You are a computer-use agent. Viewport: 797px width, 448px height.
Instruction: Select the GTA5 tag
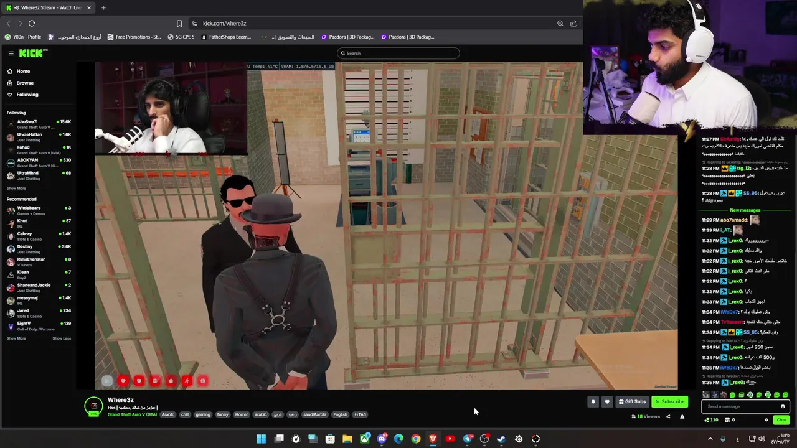[360, 414]
